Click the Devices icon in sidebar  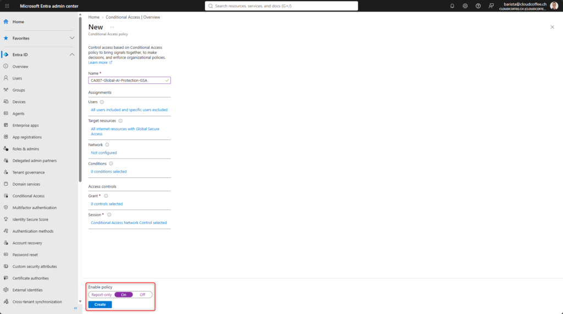coord(5,102)
